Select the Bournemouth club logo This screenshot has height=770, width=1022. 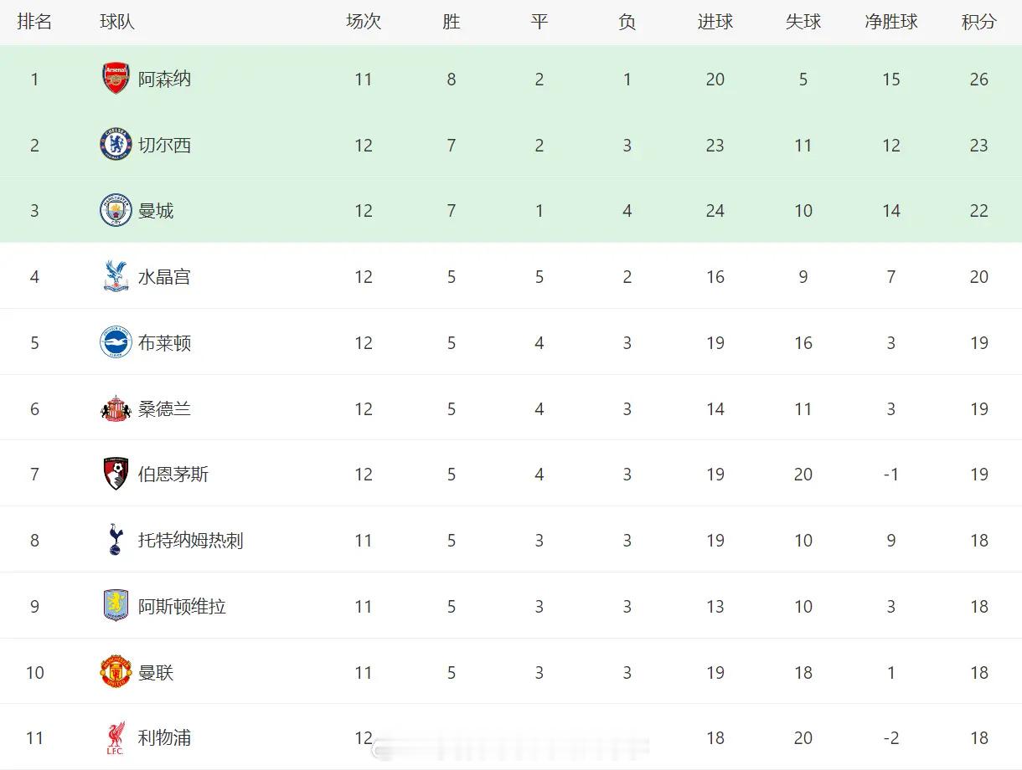(x=116, y=474)
